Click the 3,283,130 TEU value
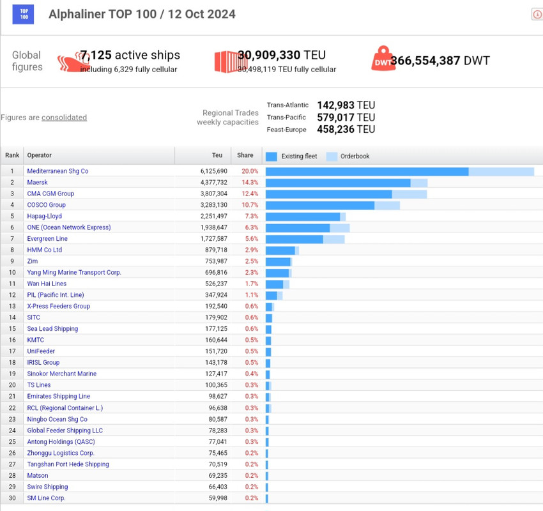This screenshot has height=511, width=543. (x=213, y=204)
